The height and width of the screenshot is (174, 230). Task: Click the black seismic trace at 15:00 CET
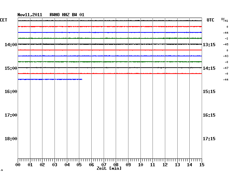coord(110,68)
